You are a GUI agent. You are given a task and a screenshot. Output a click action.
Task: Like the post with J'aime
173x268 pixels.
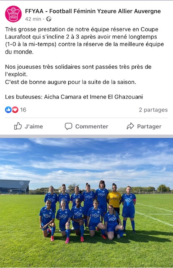tap(28, 126)
